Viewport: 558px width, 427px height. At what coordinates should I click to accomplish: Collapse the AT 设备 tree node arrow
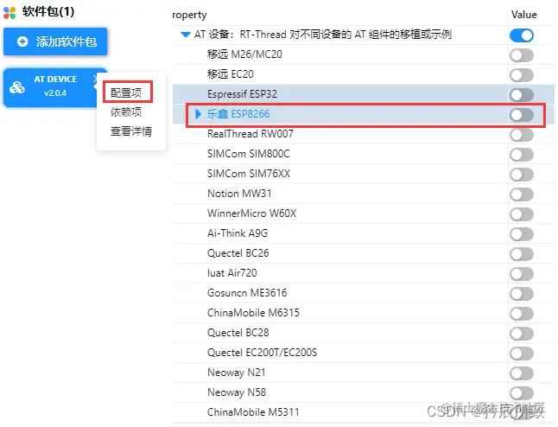186,35
